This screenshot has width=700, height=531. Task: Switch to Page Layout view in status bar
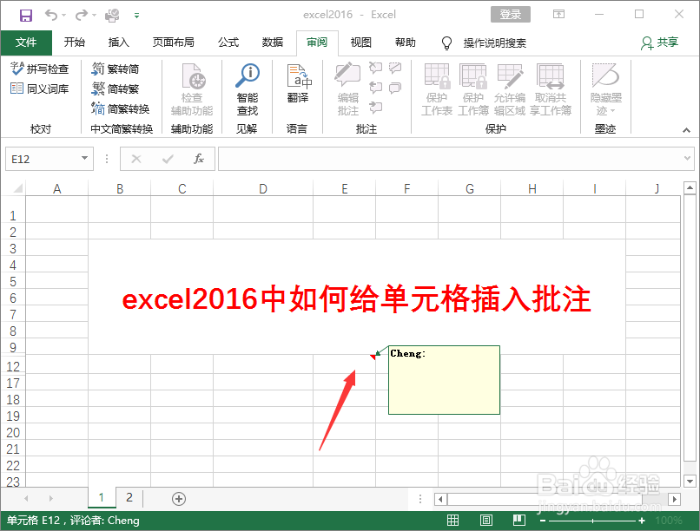[x=485, y=521]
